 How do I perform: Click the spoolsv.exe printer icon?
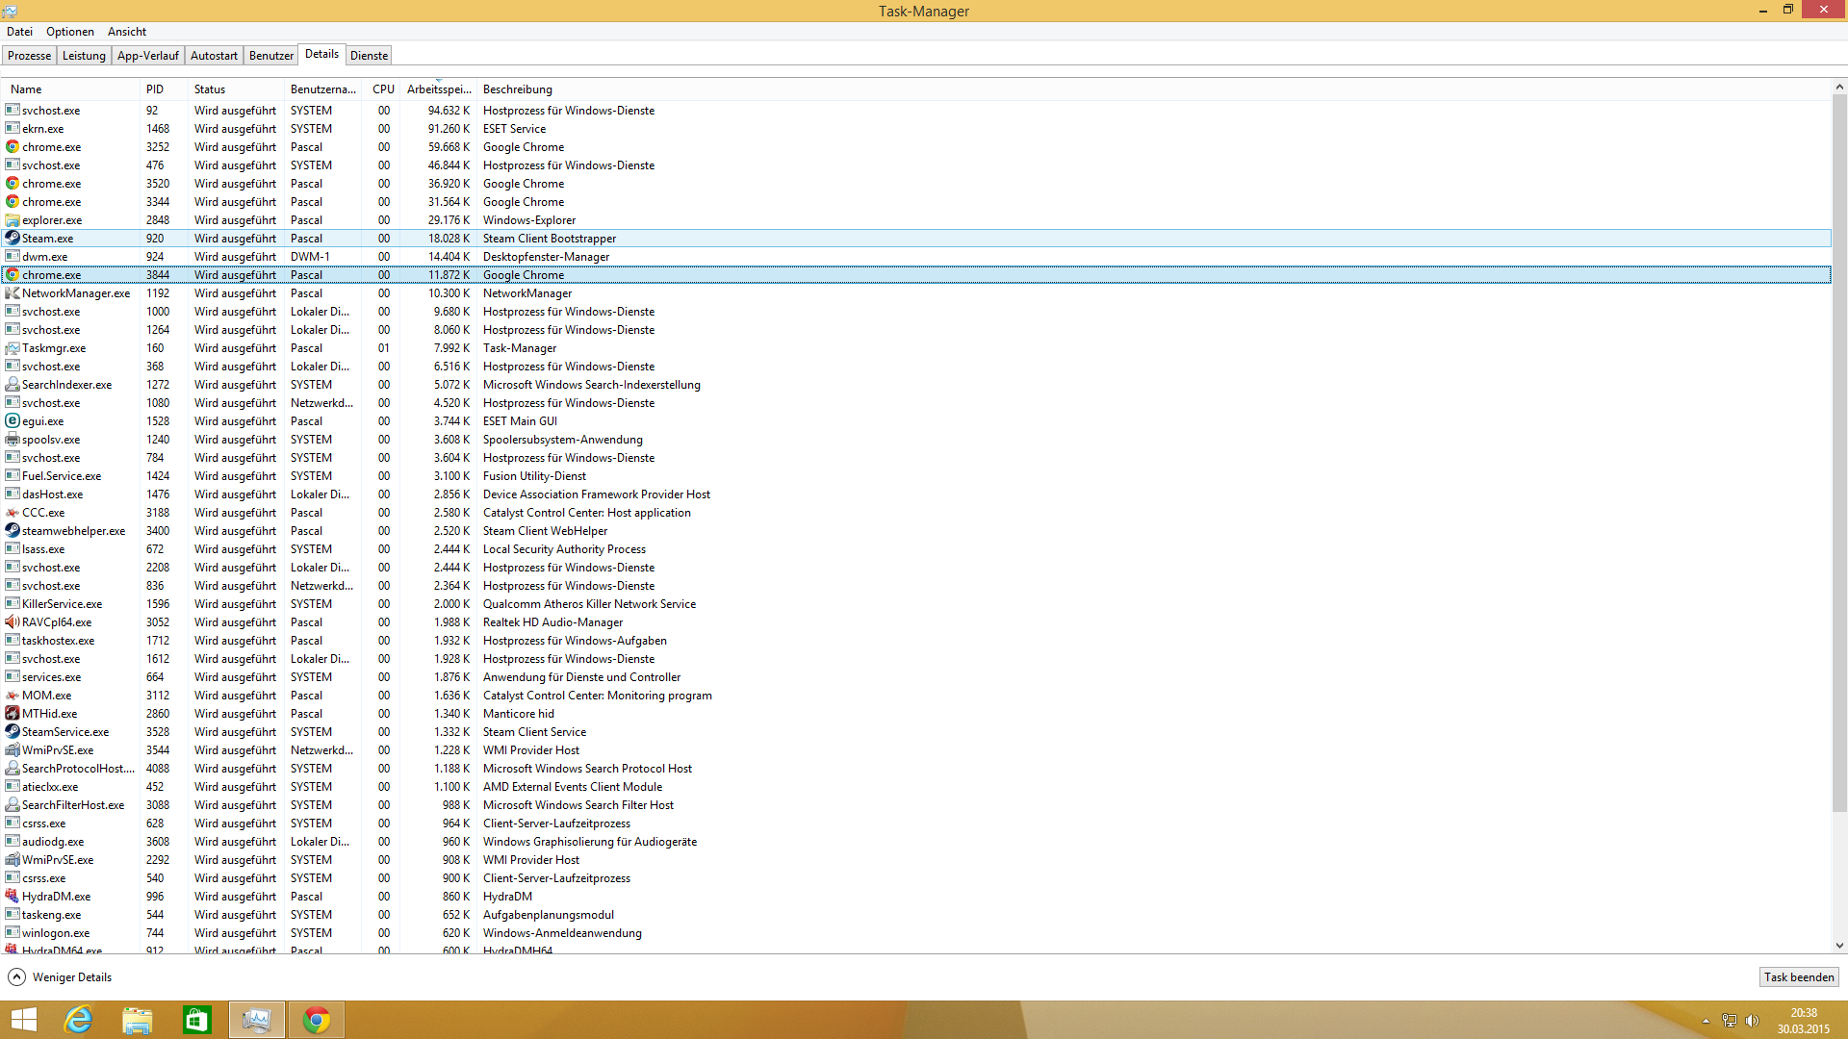(x=13, y=439)
